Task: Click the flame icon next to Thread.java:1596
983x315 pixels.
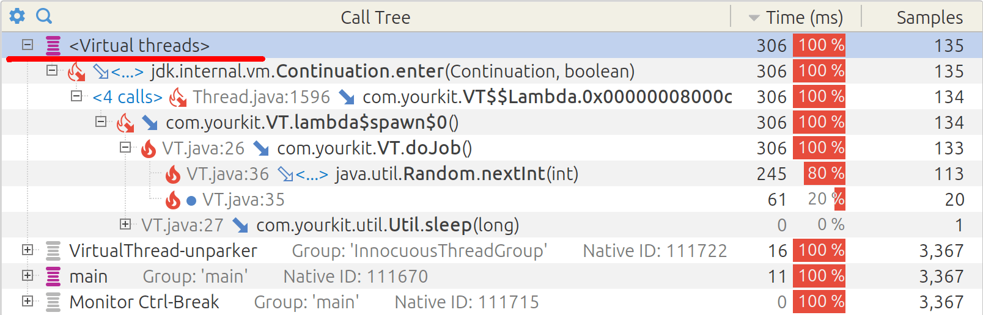Action: pos(178,97)
